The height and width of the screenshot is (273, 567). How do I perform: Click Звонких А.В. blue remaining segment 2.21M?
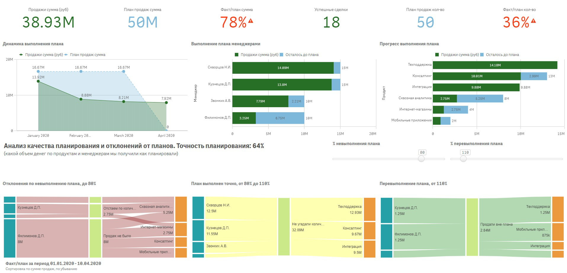[x=296, y=101]
